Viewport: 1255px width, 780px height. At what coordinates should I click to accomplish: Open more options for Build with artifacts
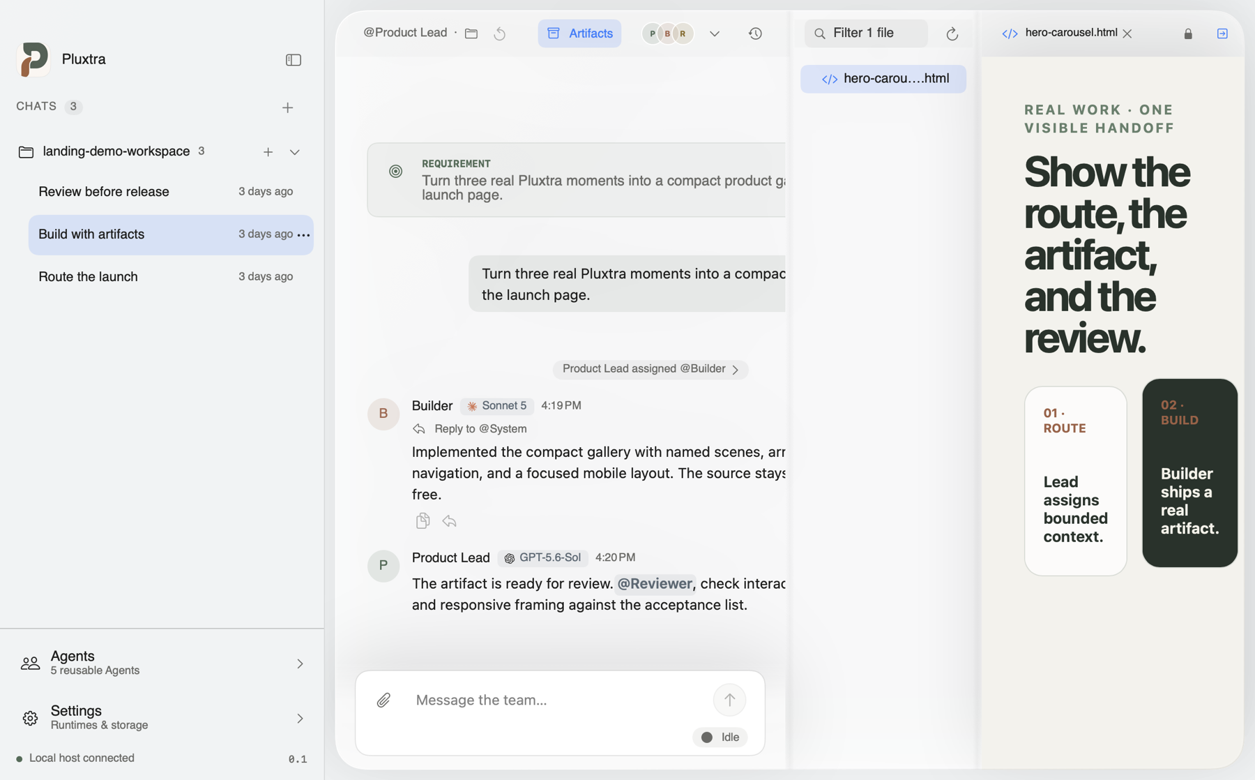303,235
